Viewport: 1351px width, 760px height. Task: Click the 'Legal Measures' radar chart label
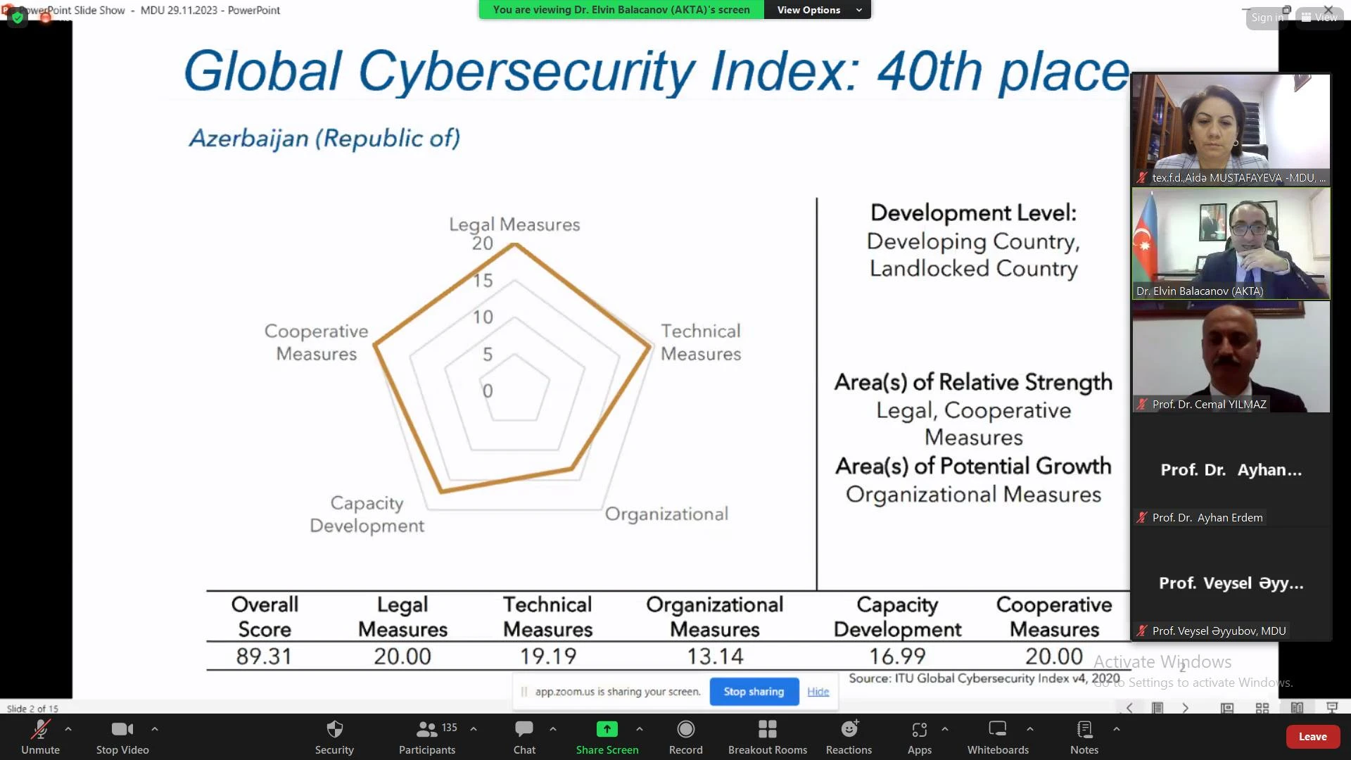[514, 224]
